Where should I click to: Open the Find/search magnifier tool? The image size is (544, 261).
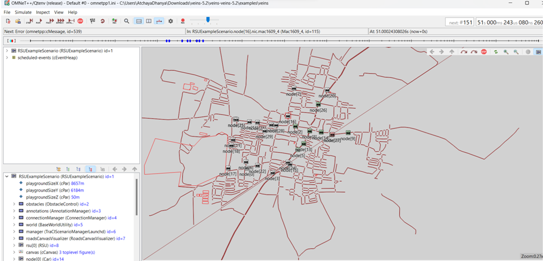click(x=127, y=21)
